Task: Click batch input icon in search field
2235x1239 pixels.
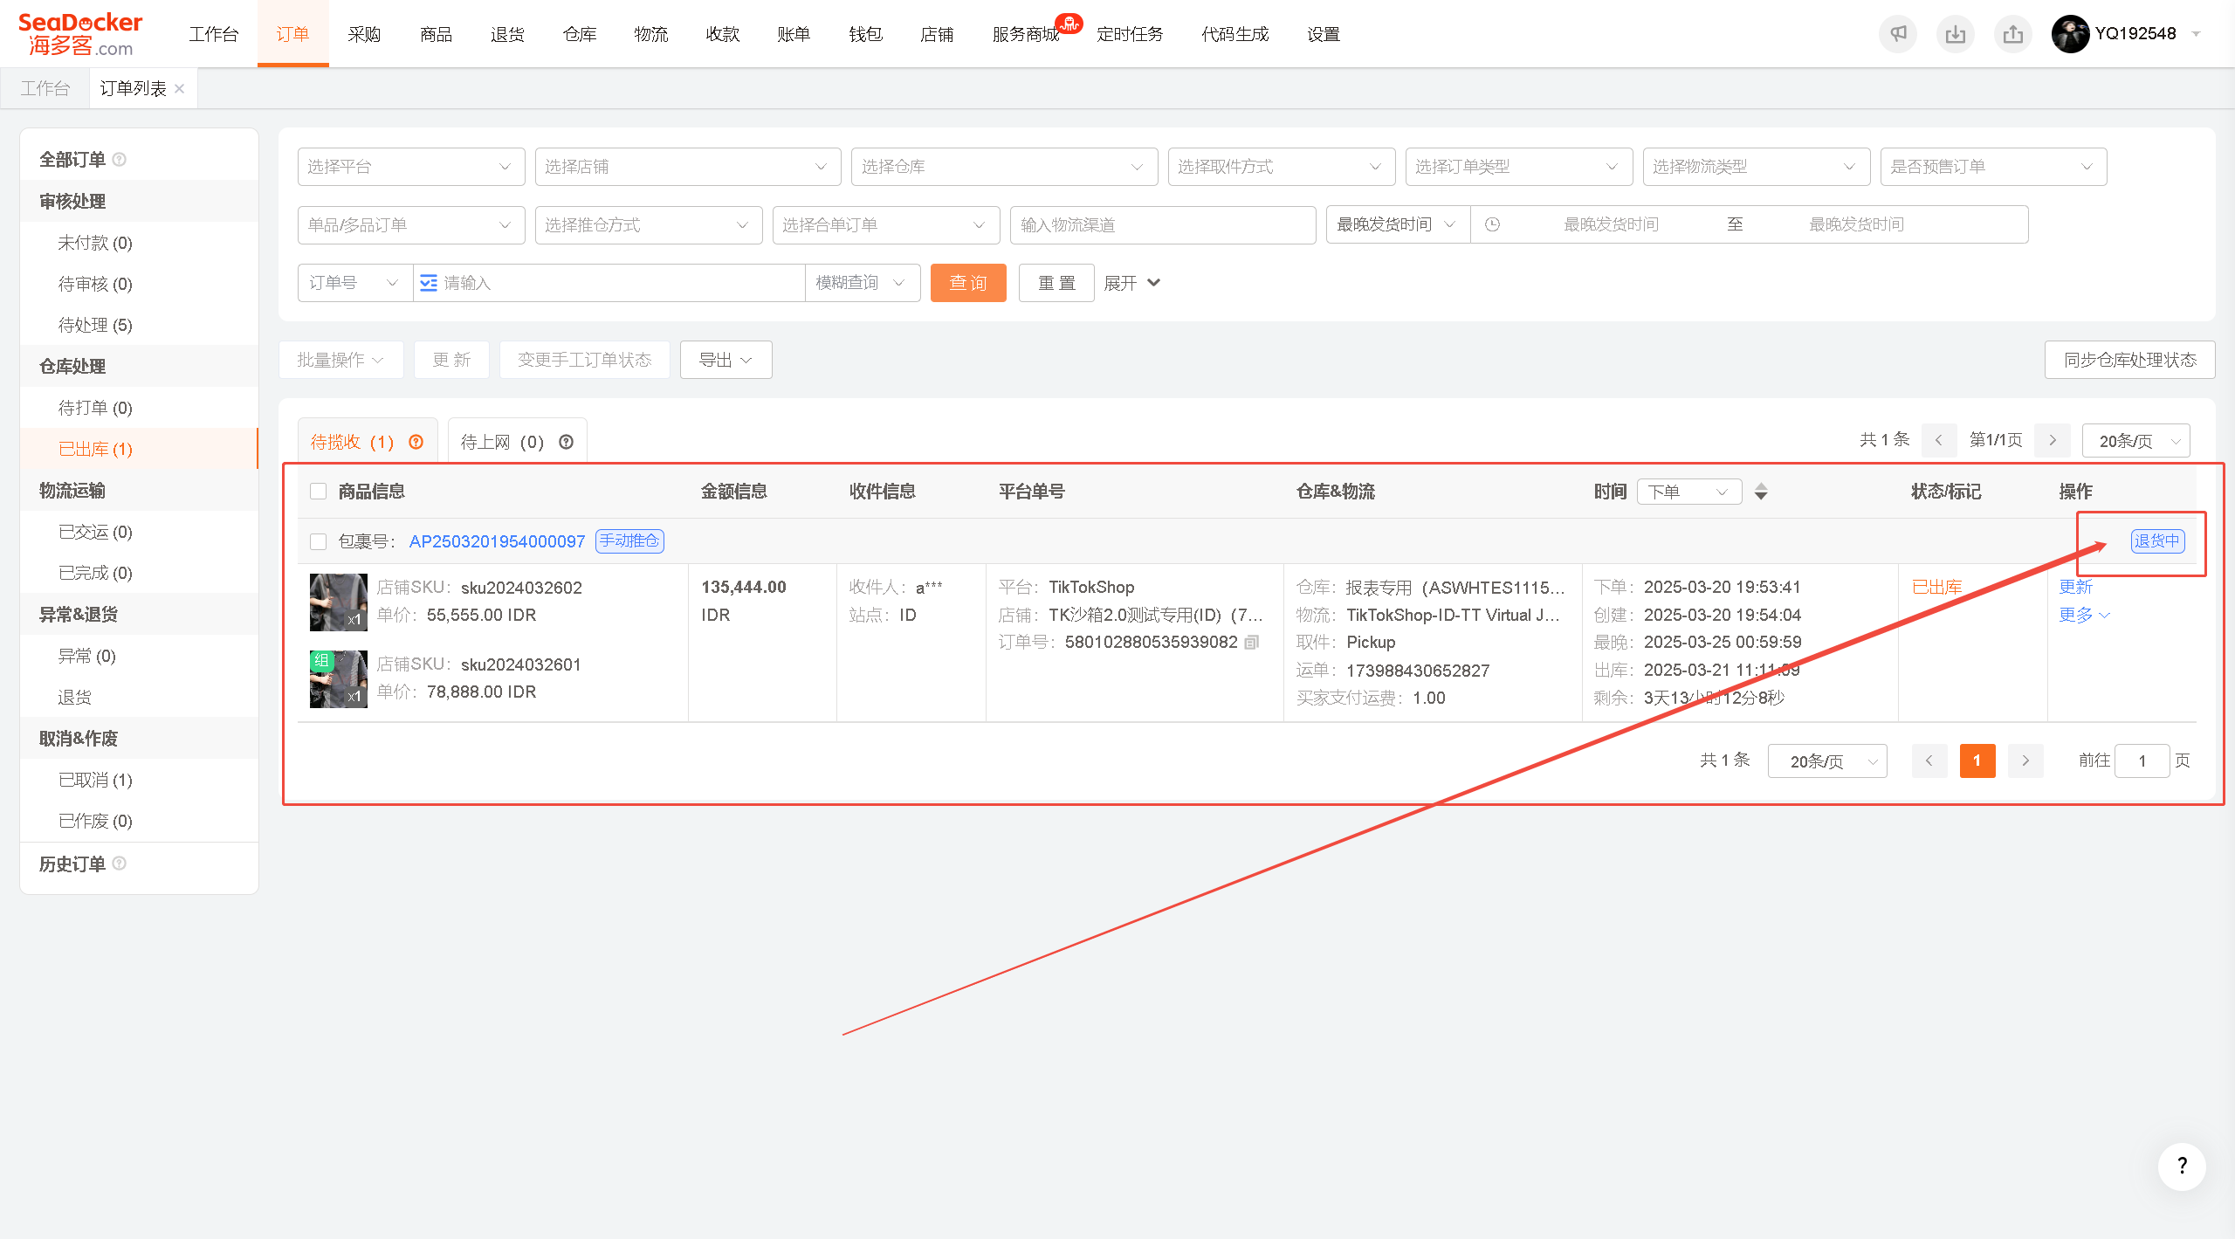Action: coord(429,283)
